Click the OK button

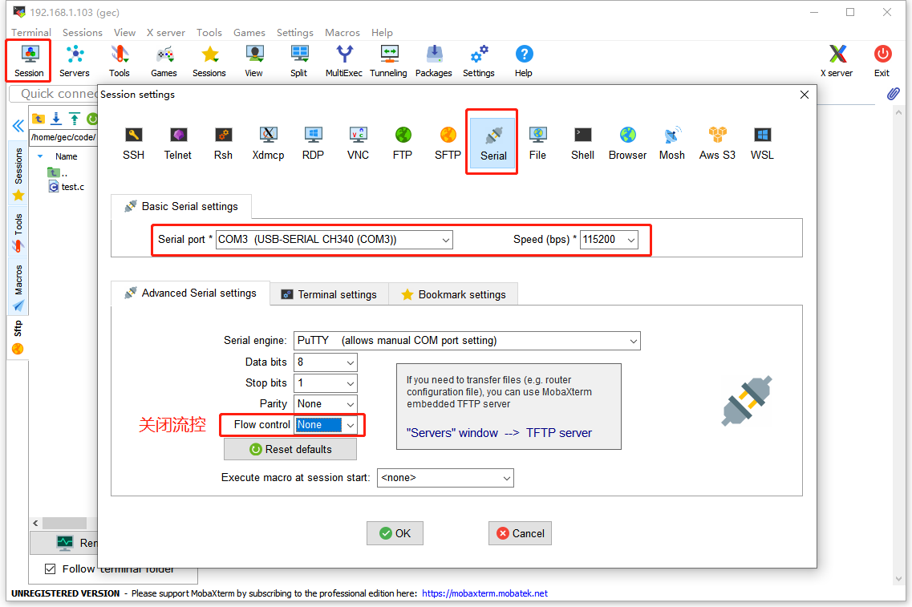(x=395, y=533)
